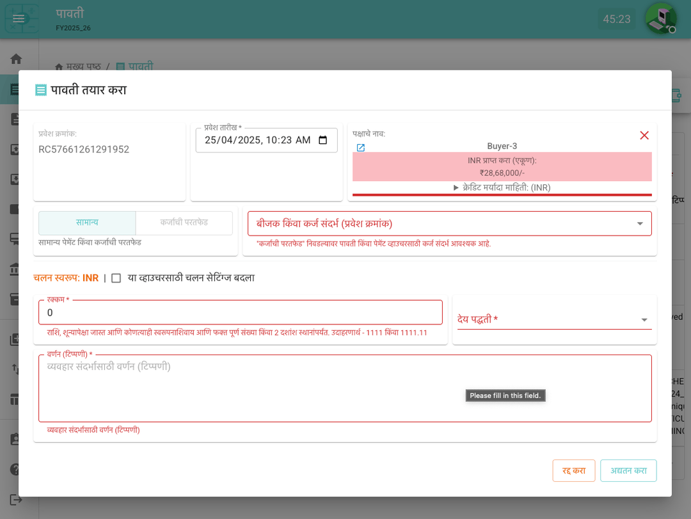This screenshot has height=519, width=691.
Task: Click अद्यतन करा button
Action: point(628,470)
